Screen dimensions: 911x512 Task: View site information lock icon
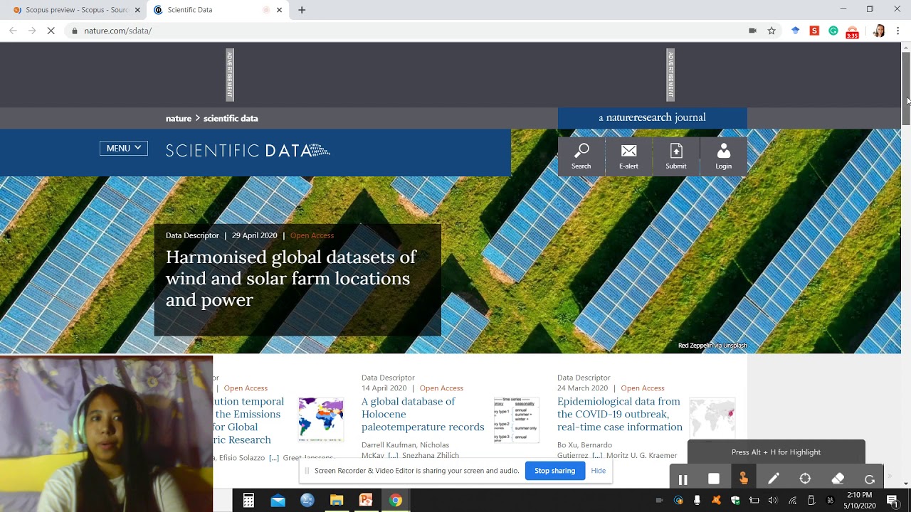pyautogui.click(x=74, y=31)
